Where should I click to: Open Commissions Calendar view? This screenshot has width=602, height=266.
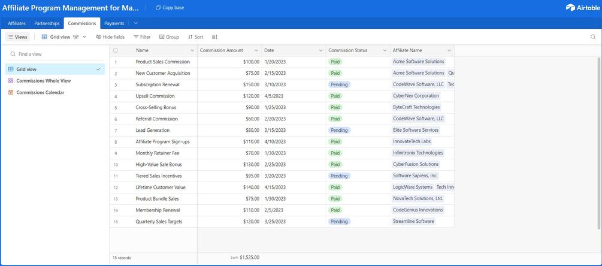point(55,92)
